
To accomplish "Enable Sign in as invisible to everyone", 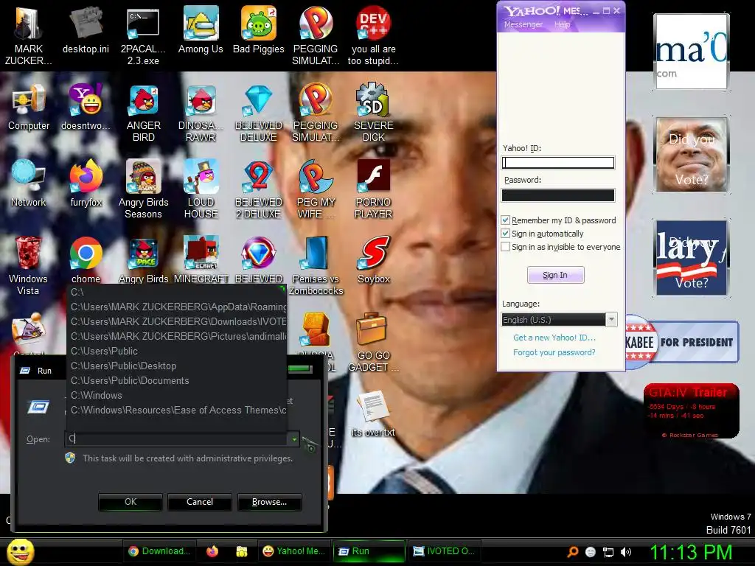I will 505,247.
